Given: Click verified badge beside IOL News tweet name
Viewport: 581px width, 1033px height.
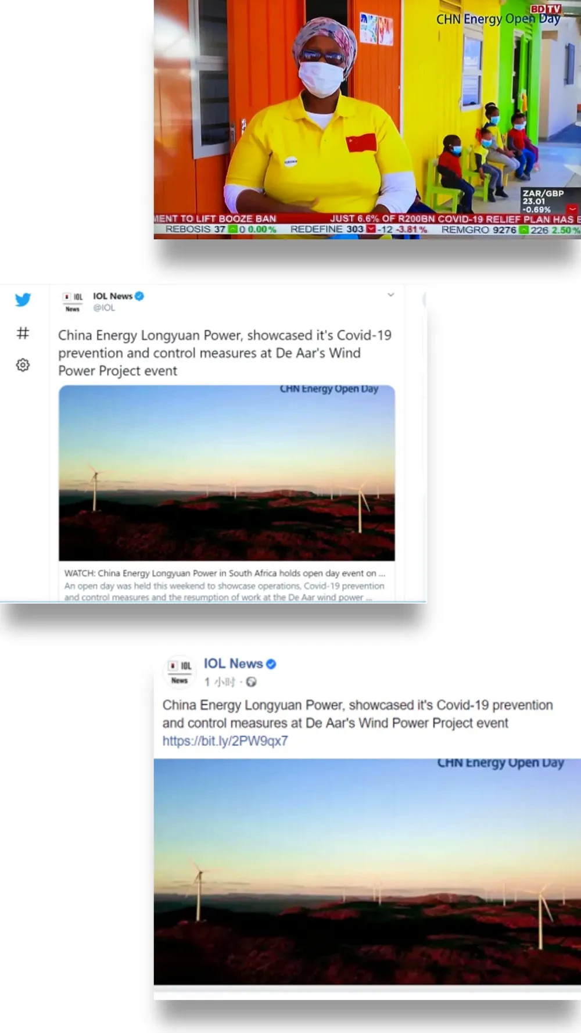Looking at the screenshot, I should pyautogui.click(x=139, y=296).
